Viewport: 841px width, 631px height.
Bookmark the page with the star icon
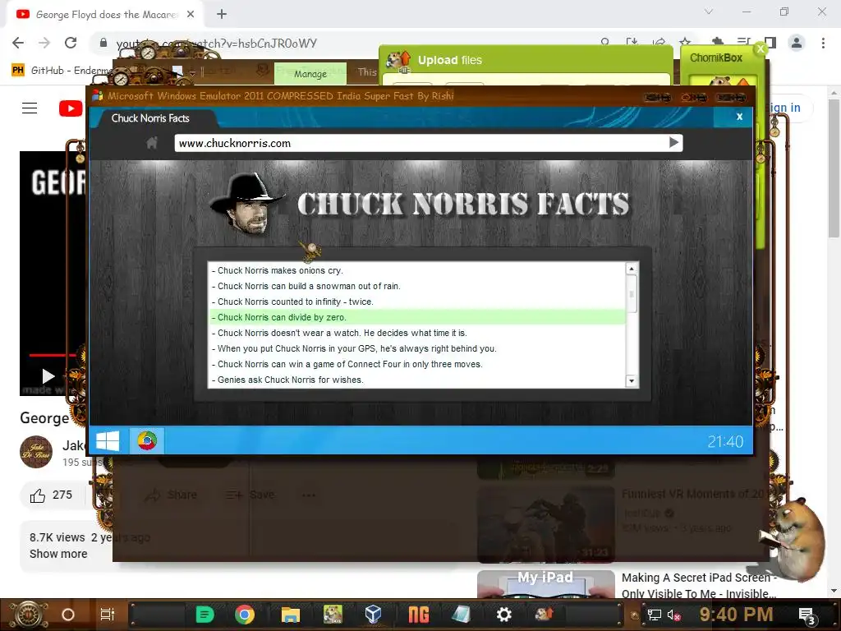point(685,42)
